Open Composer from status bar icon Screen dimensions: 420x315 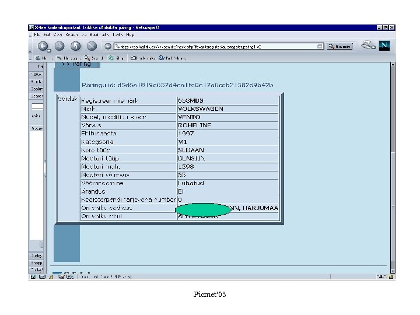point(61,276)
